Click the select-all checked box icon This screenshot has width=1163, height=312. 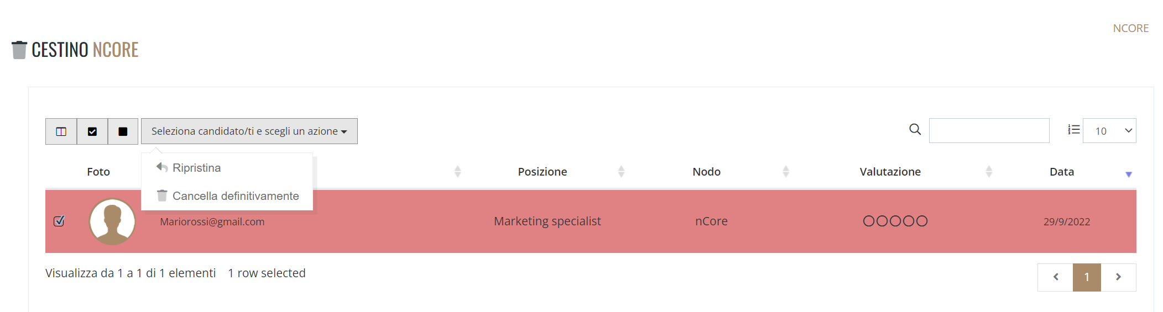92,131
